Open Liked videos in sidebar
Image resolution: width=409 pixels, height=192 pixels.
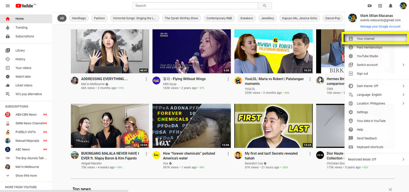(26, 85)
